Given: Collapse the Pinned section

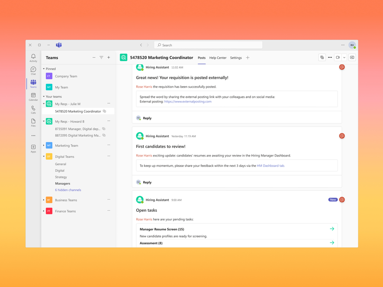Looking at the screenshot, I should tap(44, 69).
